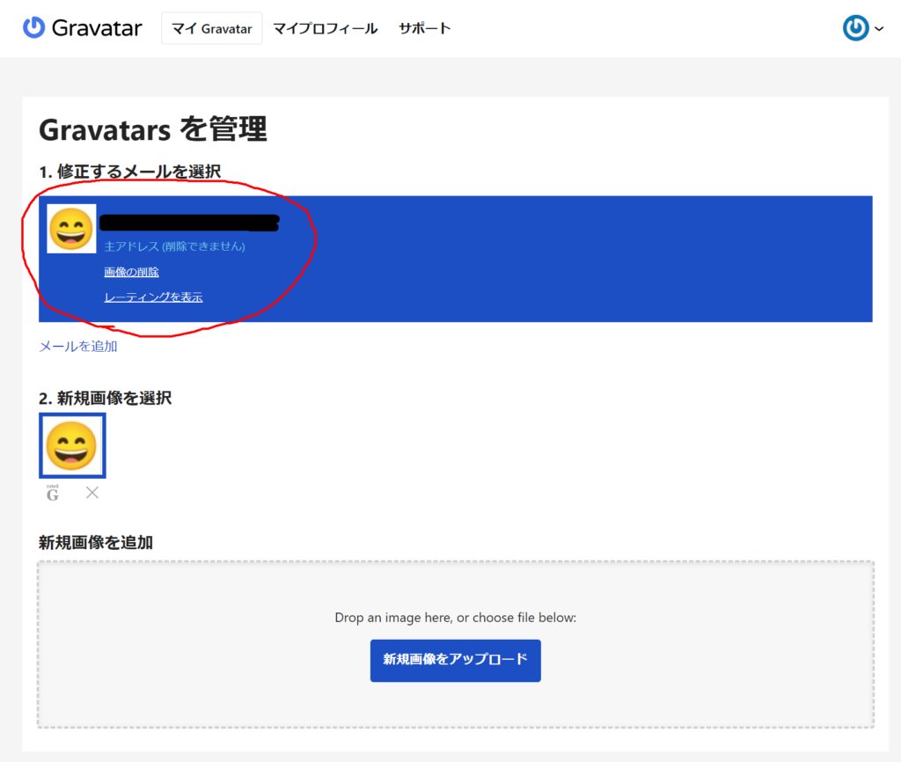Click the 画像の削除 link
Viewport: 901px width, 762px height.
pyautogui.click(x=131, y=272)
